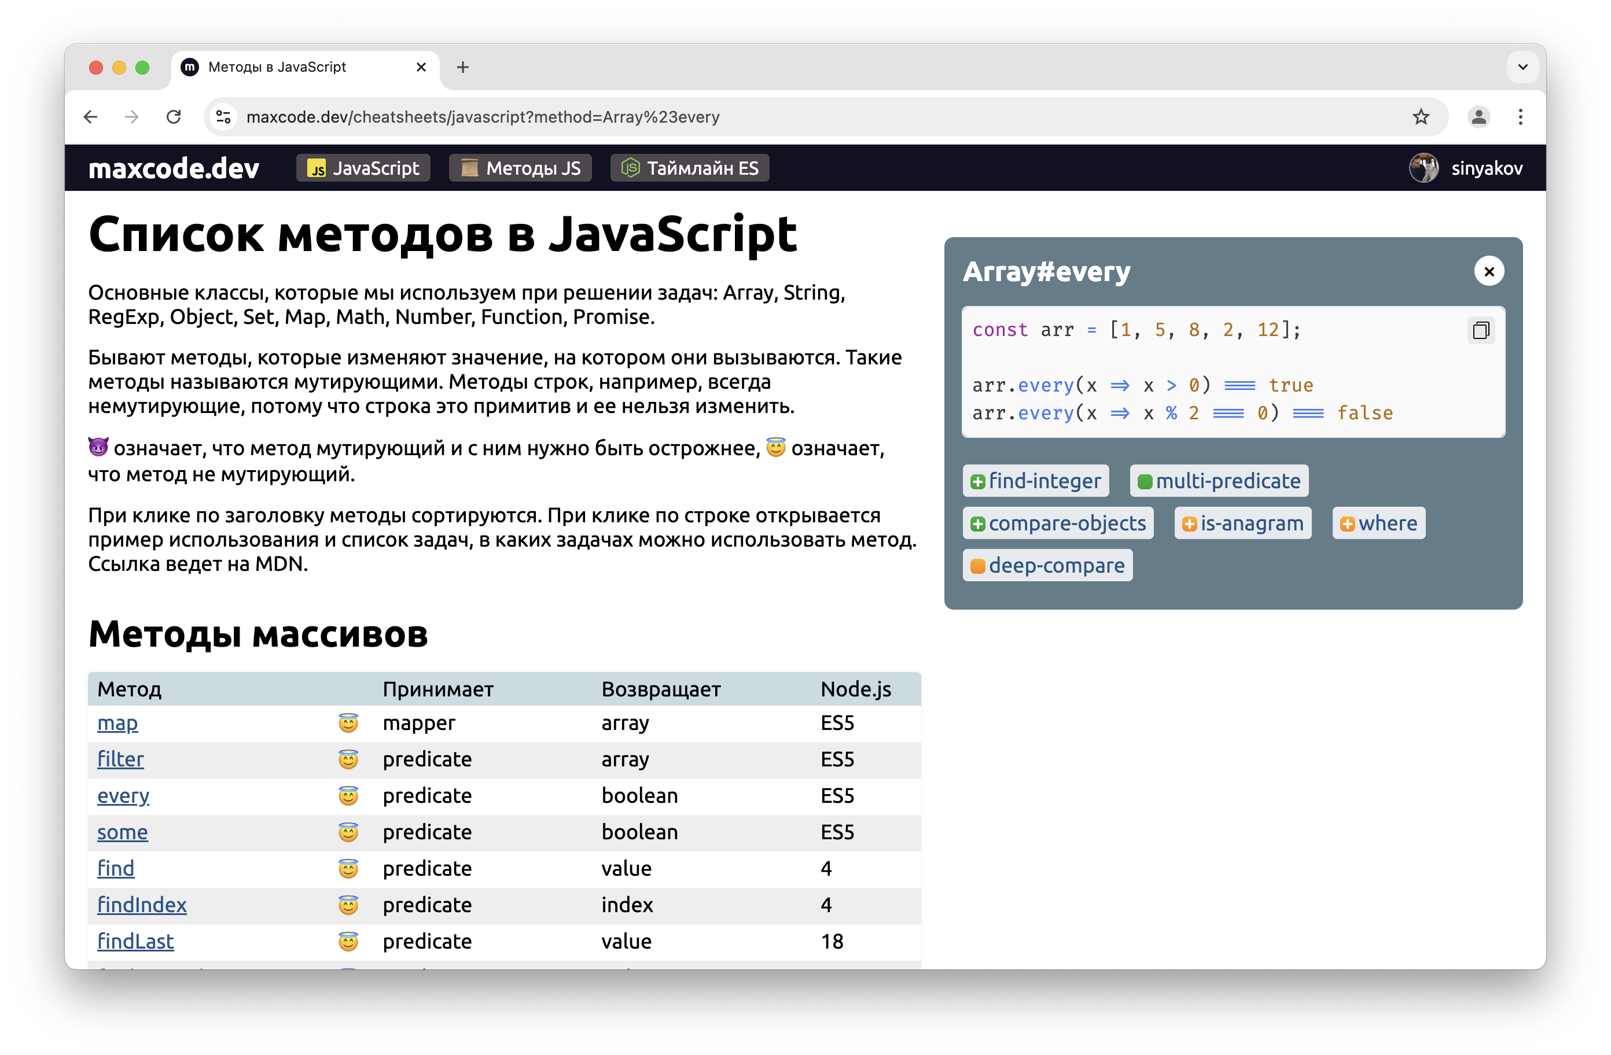The image size is (1611, 1055).
Task: Sort the table by the Возвращает column header
Action: 661,689
